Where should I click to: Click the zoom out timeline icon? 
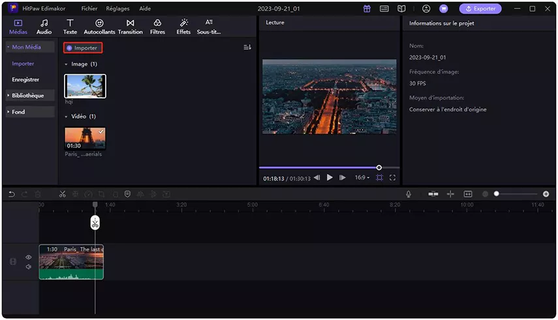pyautogui.click(x=485, y=194)
